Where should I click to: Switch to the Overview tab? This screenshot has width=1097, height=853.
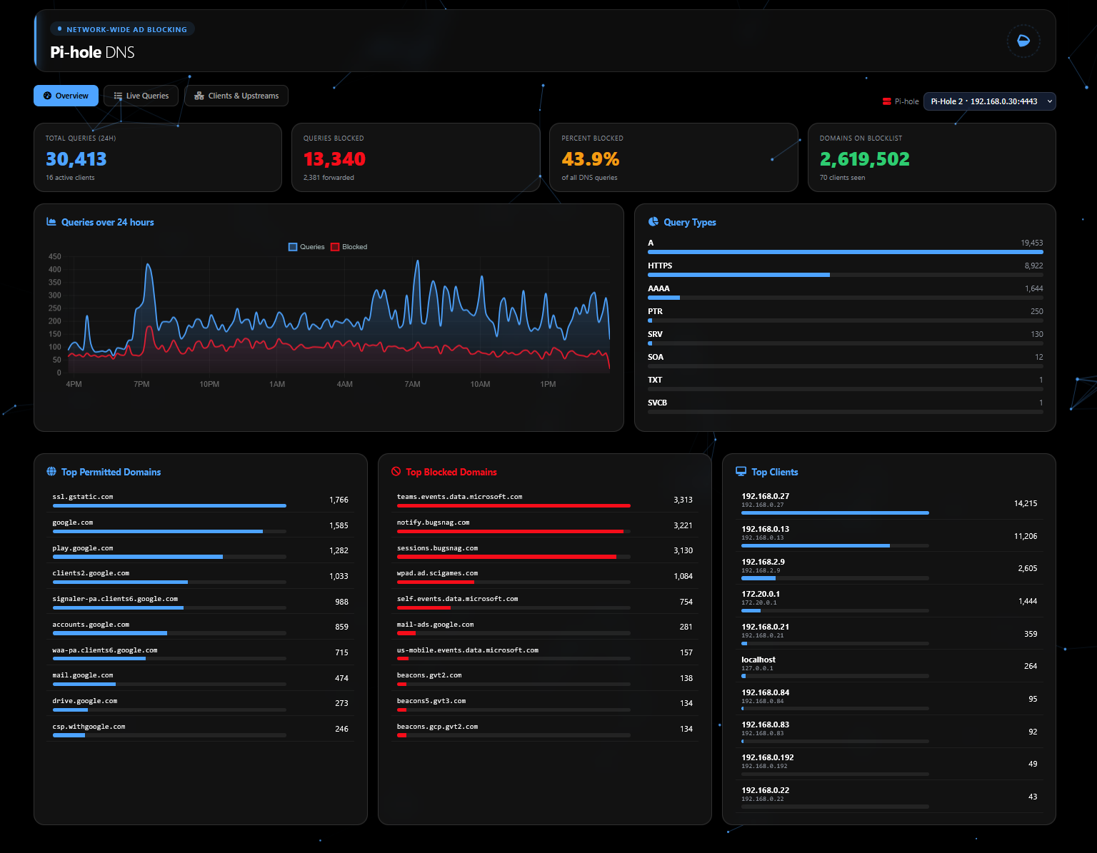66,96
